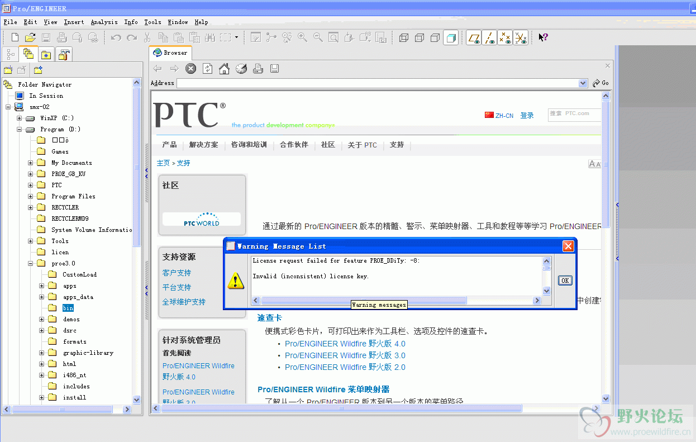The height and width of the screenshot is (442, 696).
Task: Click the Open file folder icon
Action: 30,37
